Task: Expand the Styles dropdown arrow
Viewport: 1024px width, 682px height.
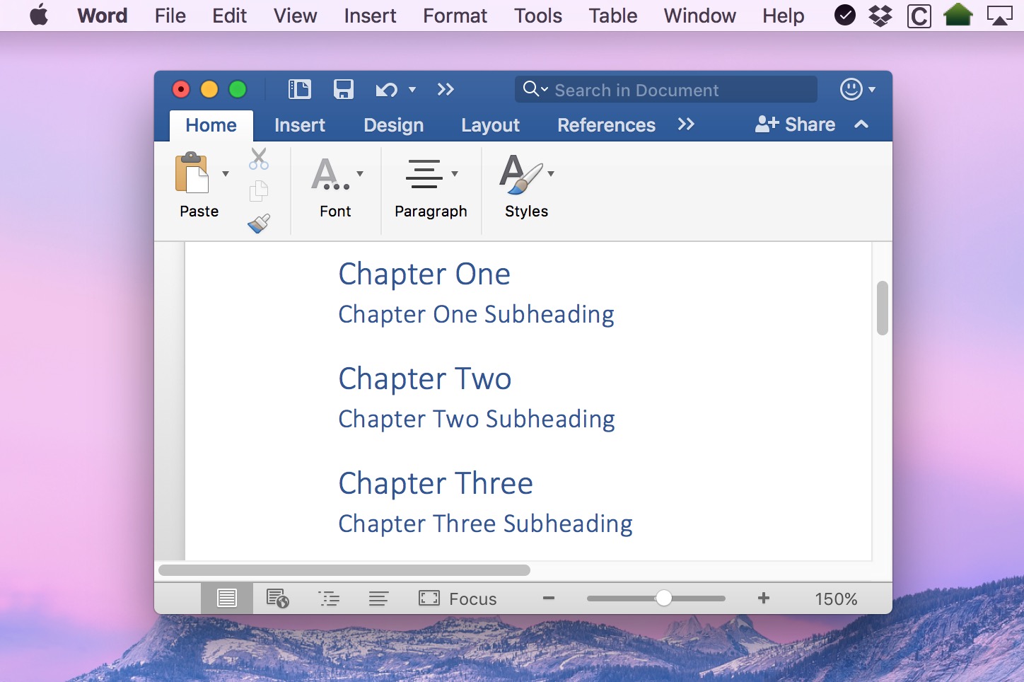Action: (551, 174)
